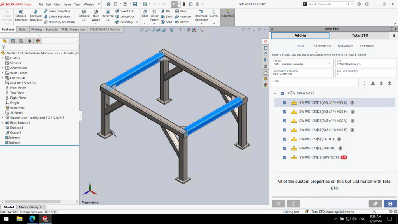Expand the Weld Folder node
The width and height of the screenshot is (398, 224).
click(x=3, y=73)
